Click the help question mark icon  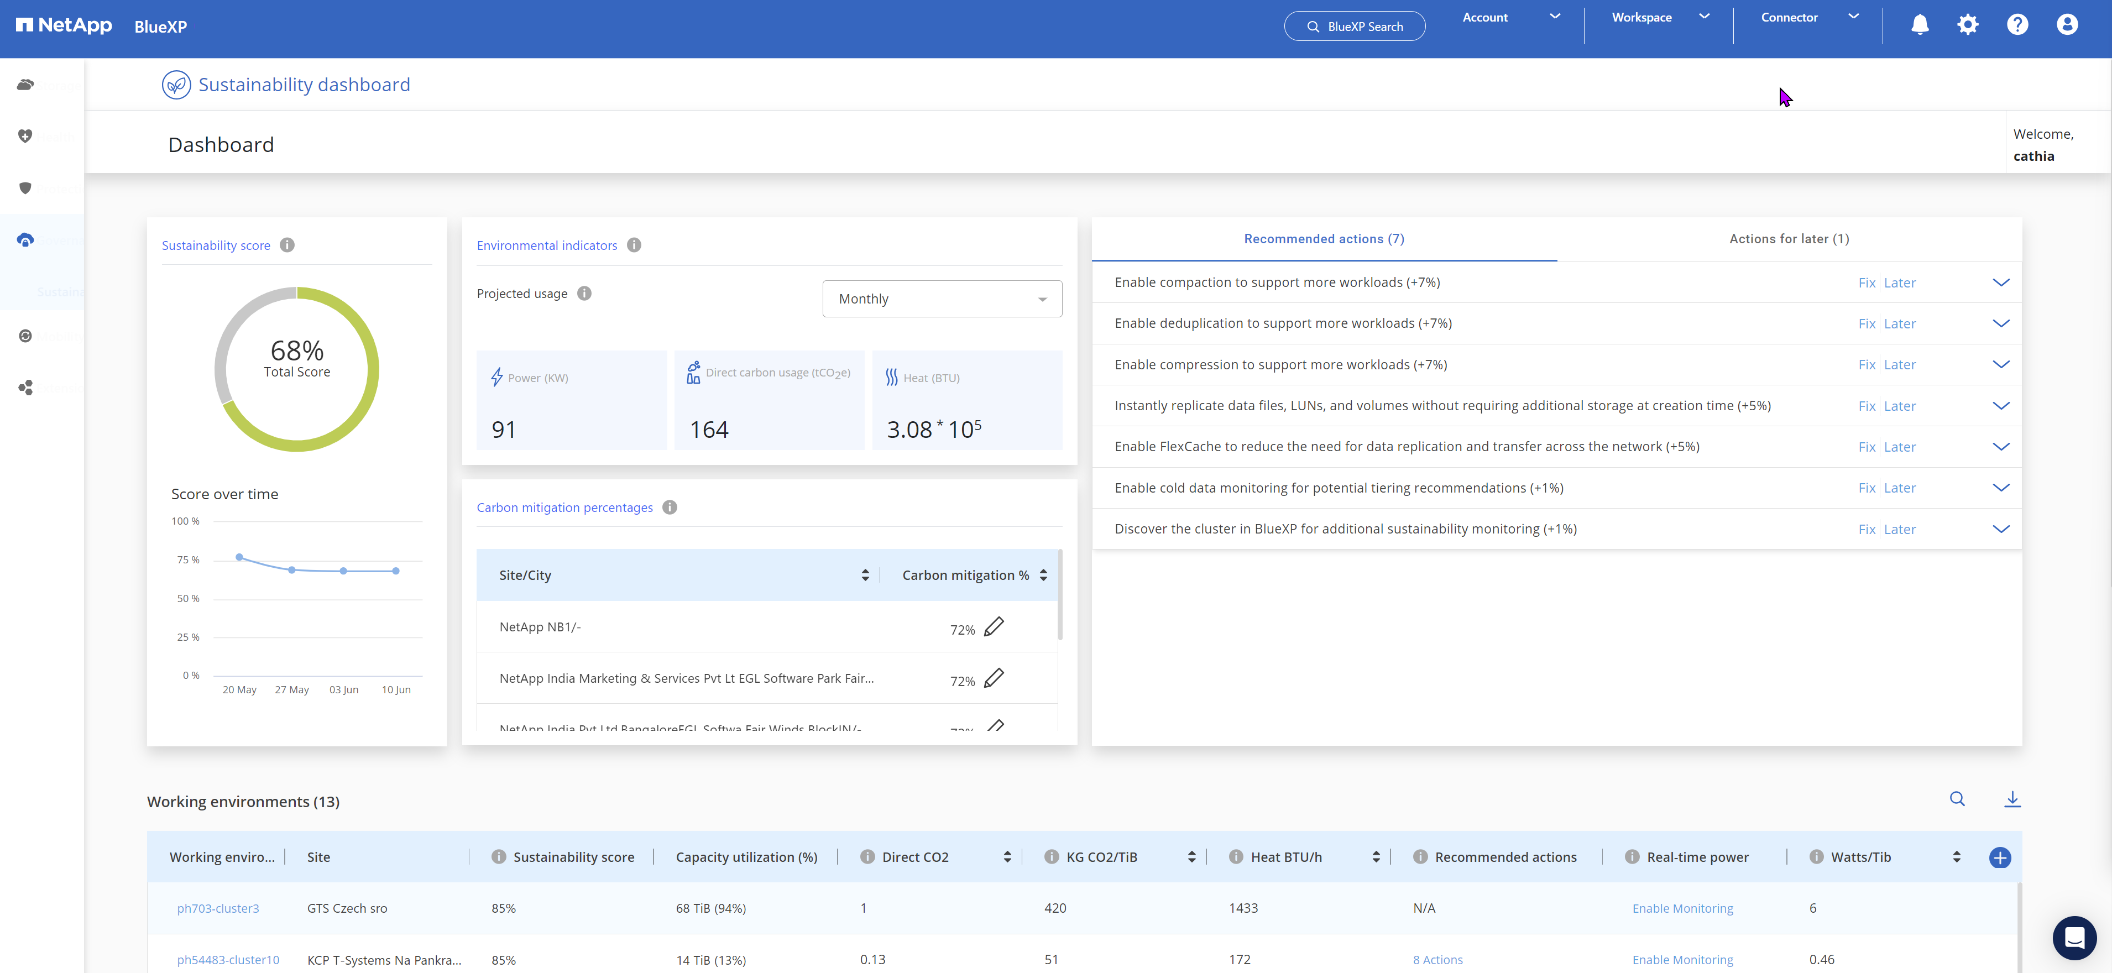[2017, 24]
